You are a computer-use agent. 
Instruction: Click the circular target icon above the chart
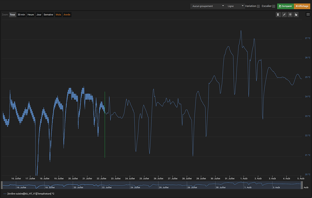(x=290, y=14)
